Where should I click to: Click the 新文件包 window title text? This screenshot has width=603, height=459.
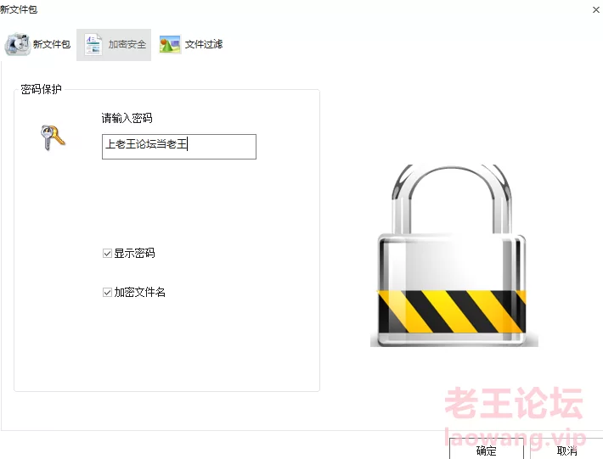(19, 9)
